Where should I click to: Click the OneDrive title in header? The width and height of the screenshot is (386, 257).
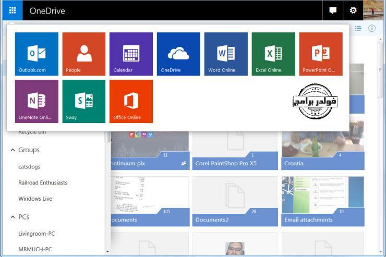pos(47,11)
